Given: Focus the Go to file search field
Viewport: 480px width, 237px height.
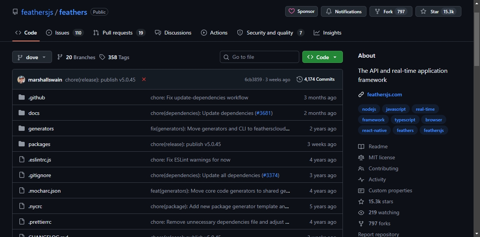Looking at the screenshot, I should pyautogui.click(x=259, y=57).
